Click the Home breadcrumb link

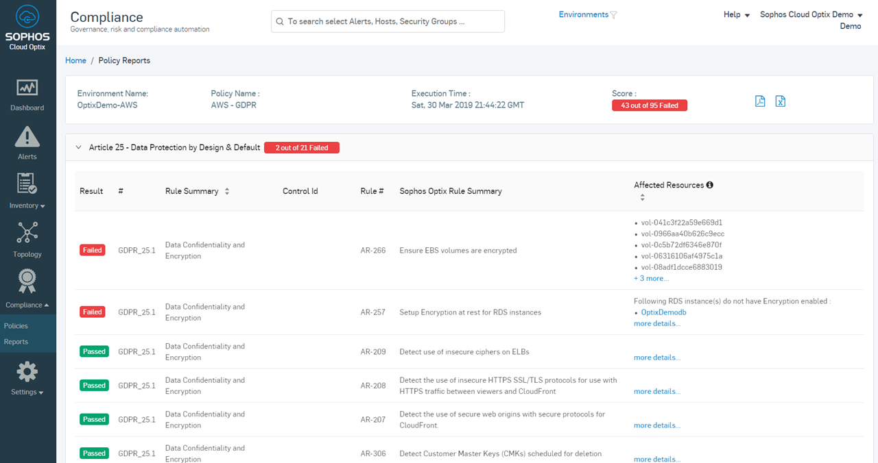[75, 61]
